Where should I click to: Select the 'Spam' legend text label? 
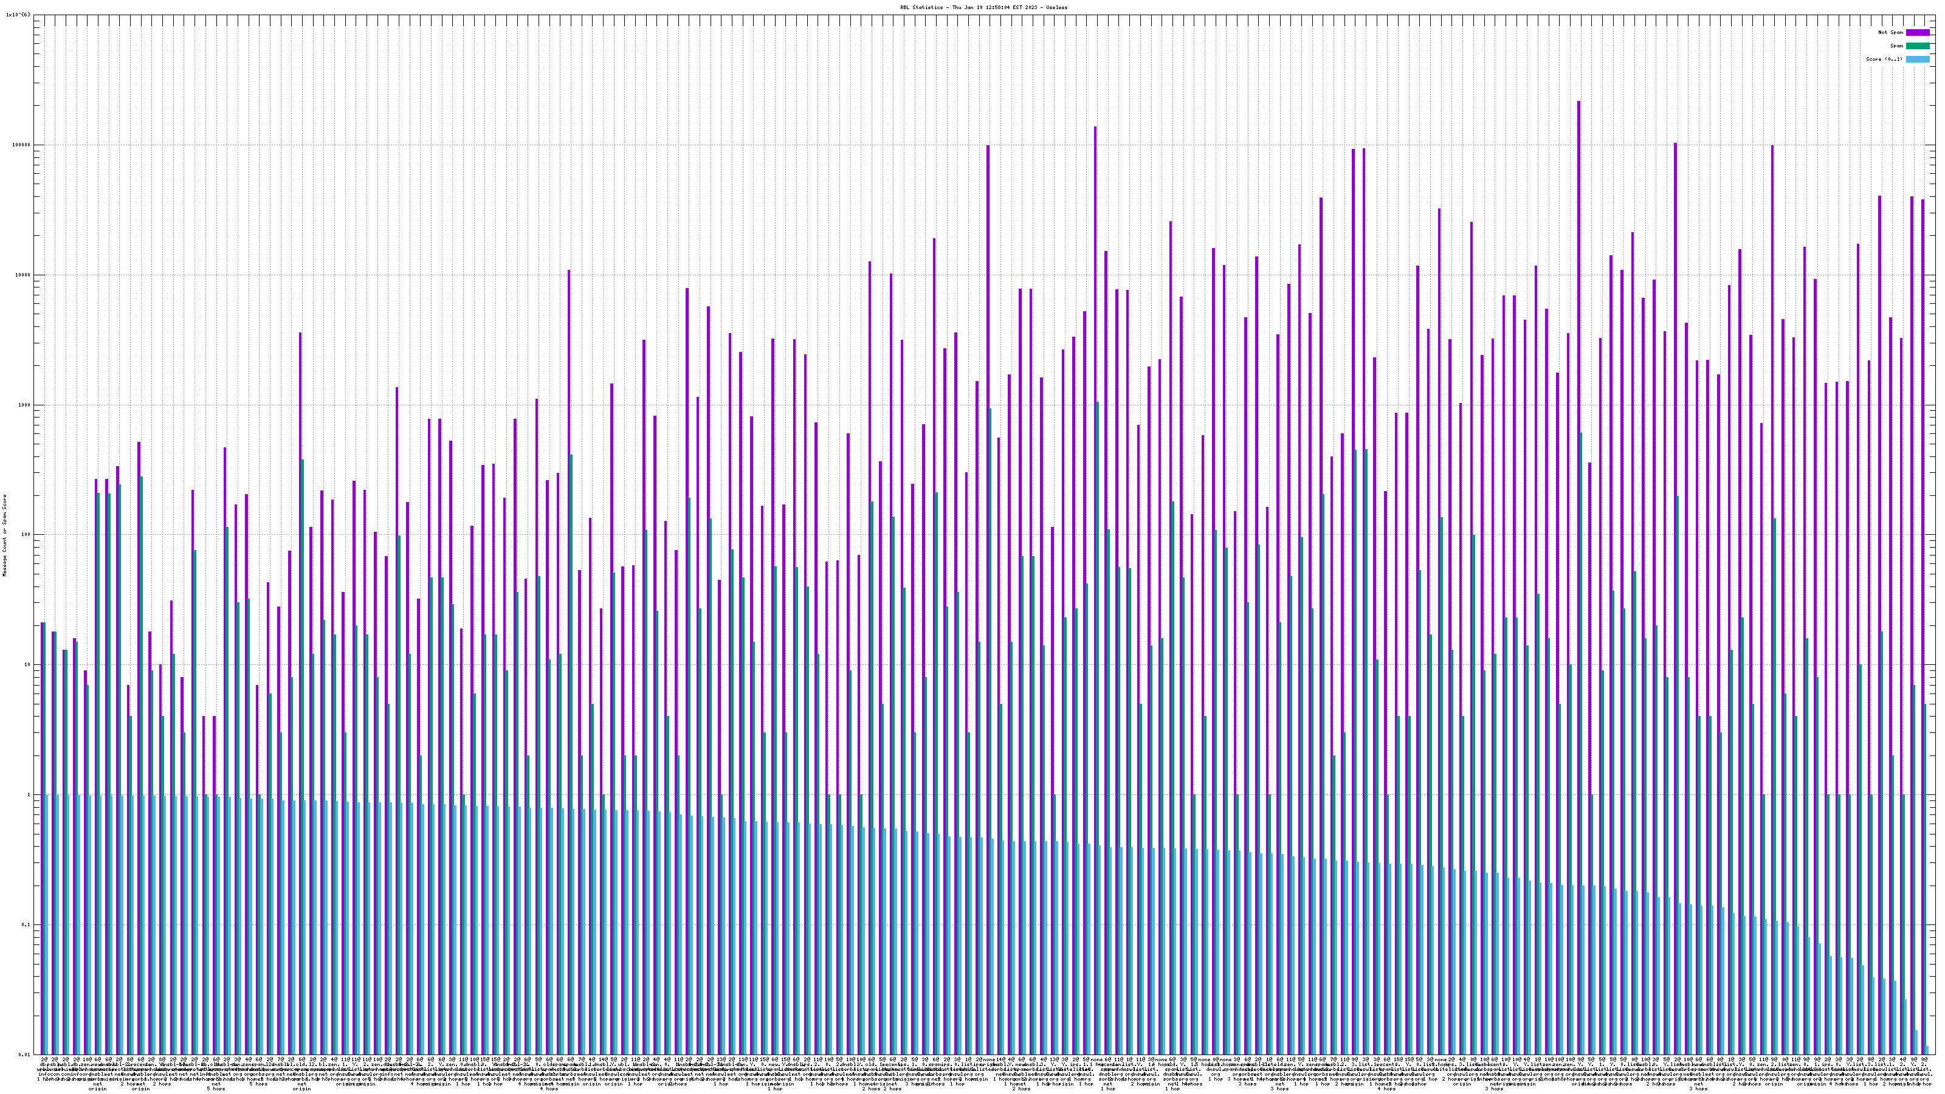point(1896,46)
